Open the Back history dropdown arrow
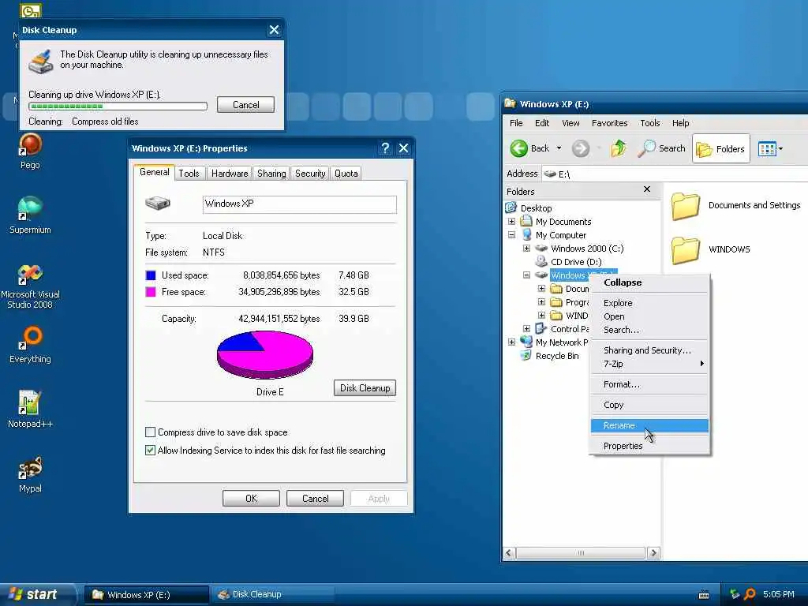Screen dimensions: 808x606 tap(559, 148)
